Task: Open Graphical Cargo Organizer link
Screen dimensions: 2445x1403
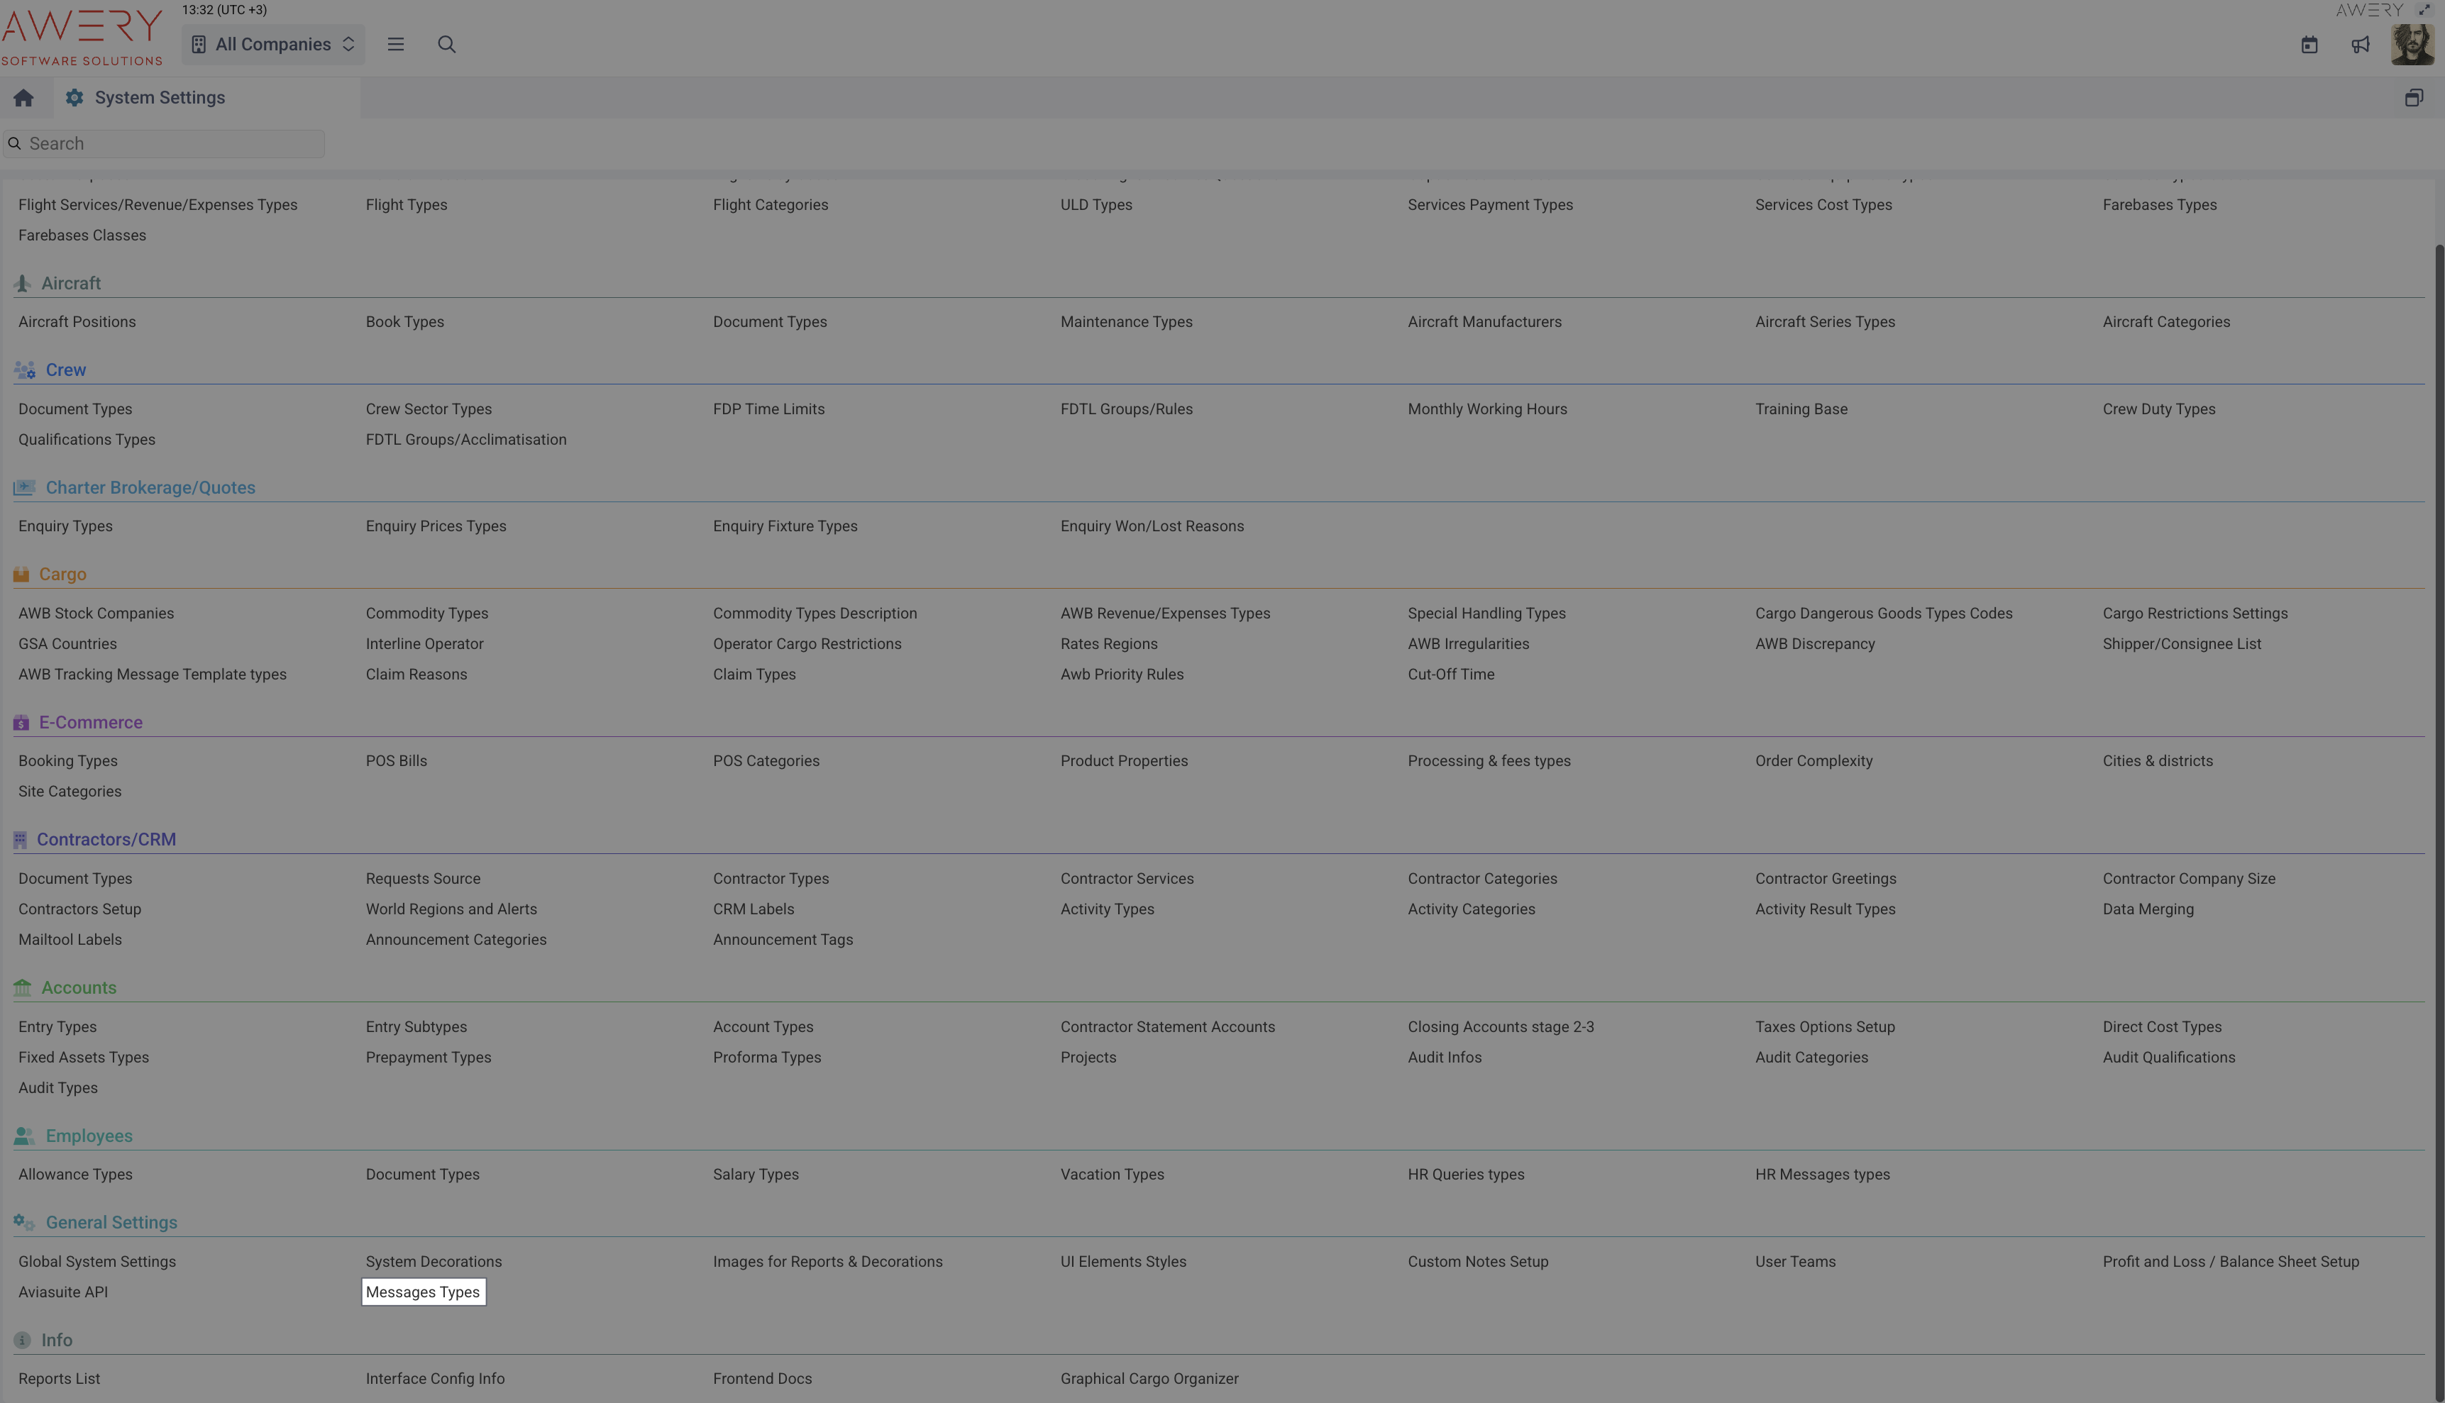Action: click(x=1149, y=1379)
